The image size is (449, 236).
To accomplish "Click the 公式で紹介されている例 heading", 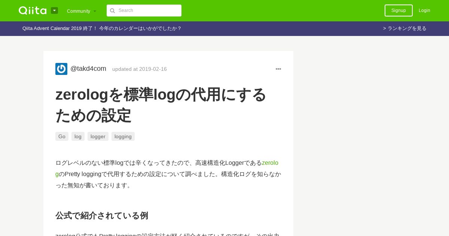I will [102, 215].
